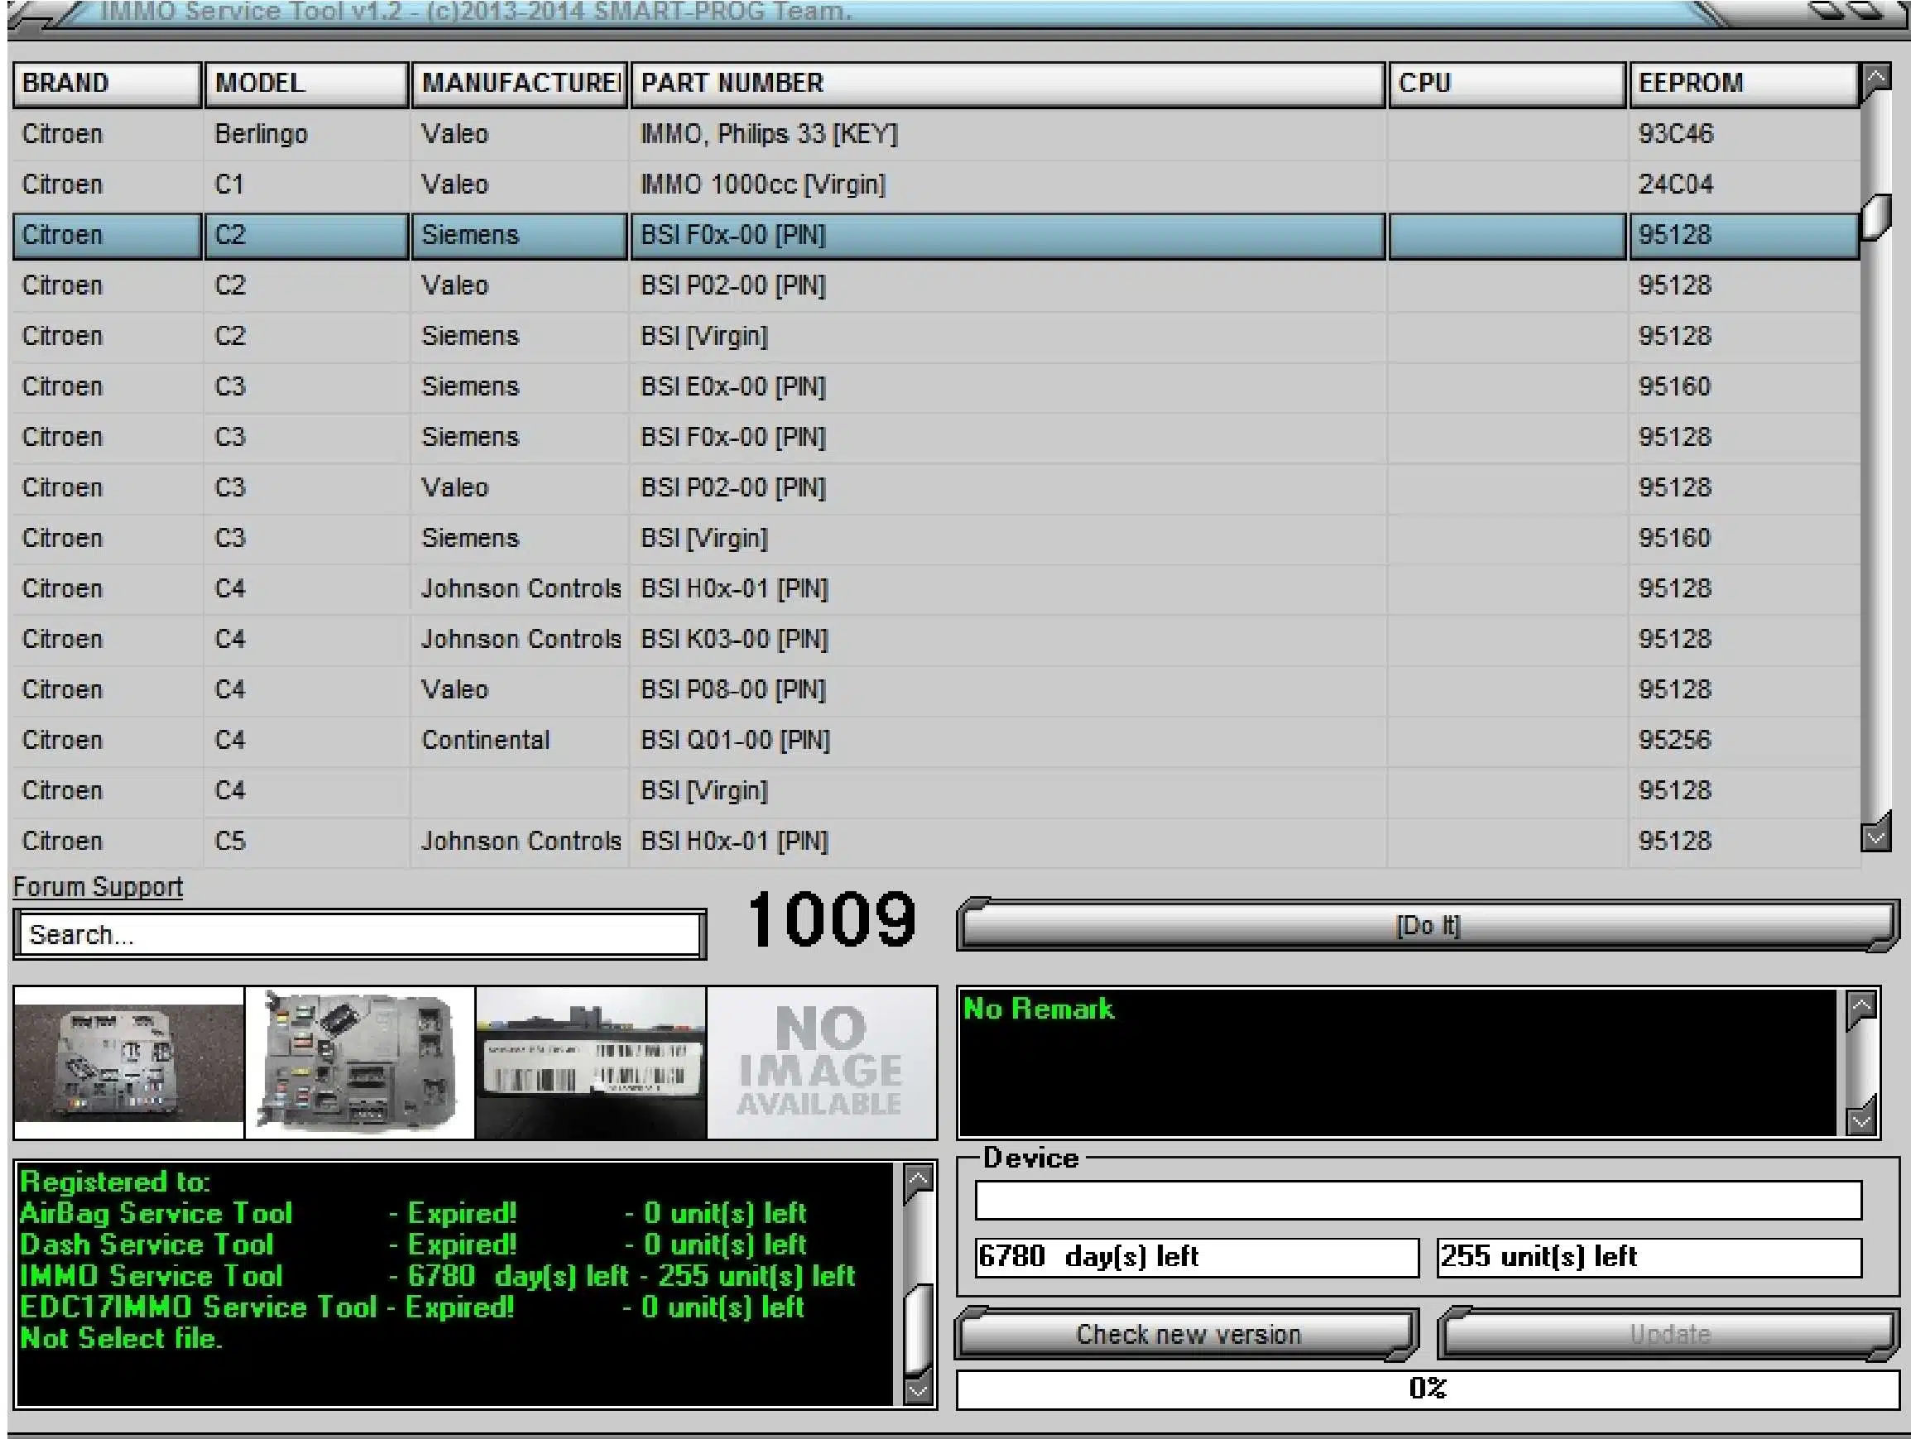Sort by the EEPROM column header
This screenshot has height=1439, width=1911.
tap(1742, 84)
